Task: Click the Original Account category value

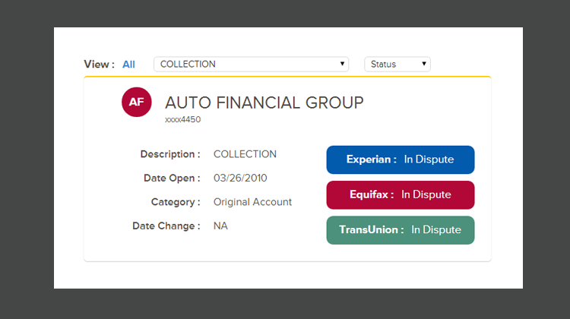Action: (252, 202)
